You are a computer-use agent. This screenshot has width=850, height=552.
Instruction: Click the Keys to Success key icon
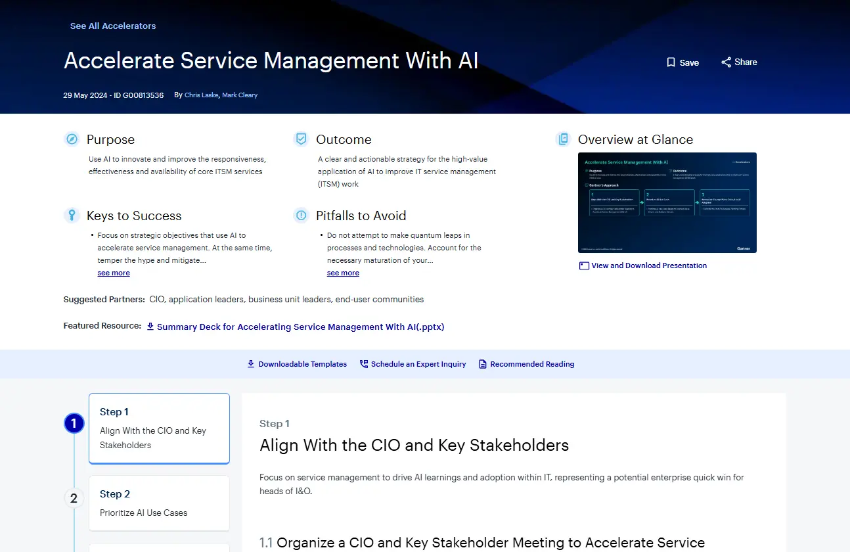[x=72, y=215]
